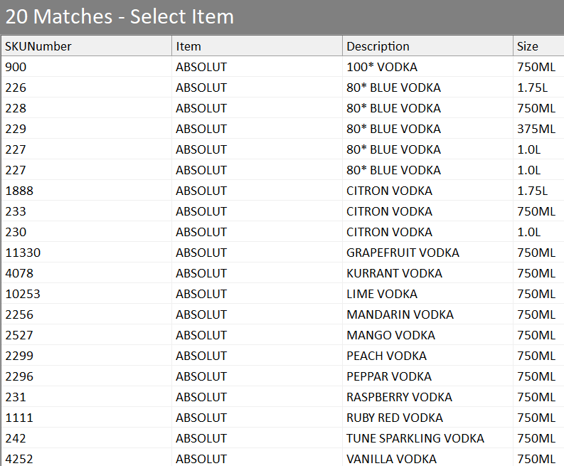Sort by the Description column header
The image size is (564, 466).
(378, 46)
